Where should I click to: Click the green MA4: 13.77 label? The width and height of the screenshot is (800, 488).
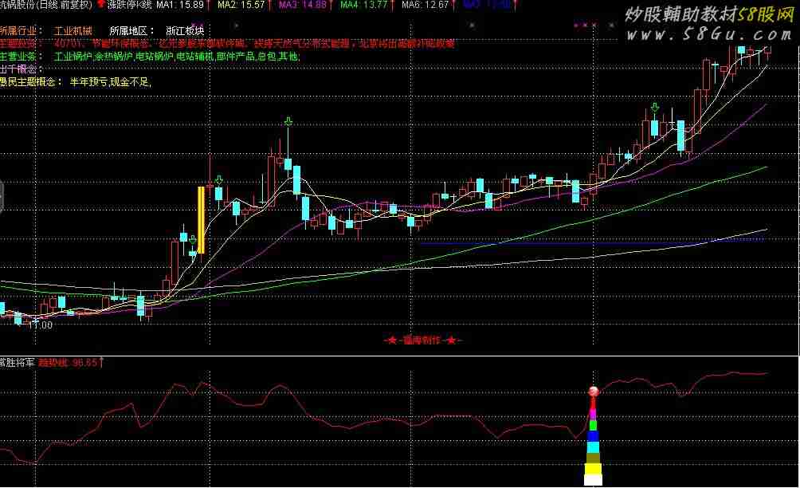pos(366,5)
